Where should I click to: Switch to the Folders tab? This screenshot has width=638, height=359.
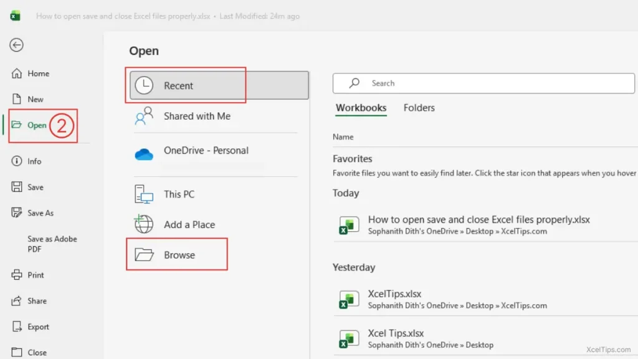418,107
